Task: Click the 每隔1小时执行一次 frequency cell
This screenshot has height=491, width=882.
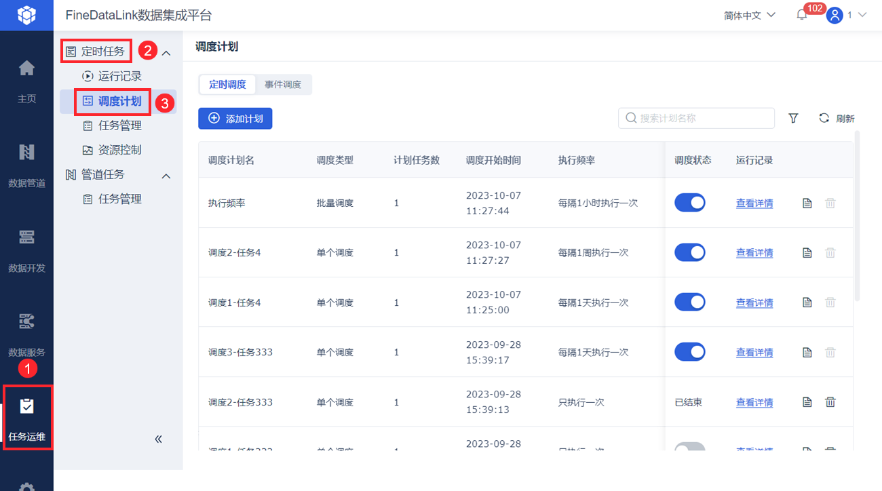Action: pyautogui.click(x=598, y=203)
